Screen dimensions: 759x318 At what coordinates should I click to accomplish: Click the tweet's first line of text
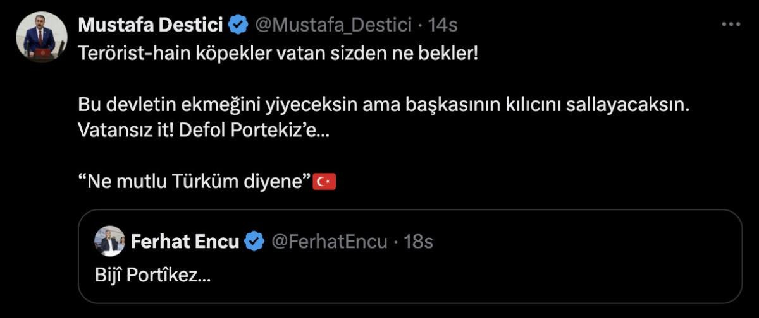point(278,53)
